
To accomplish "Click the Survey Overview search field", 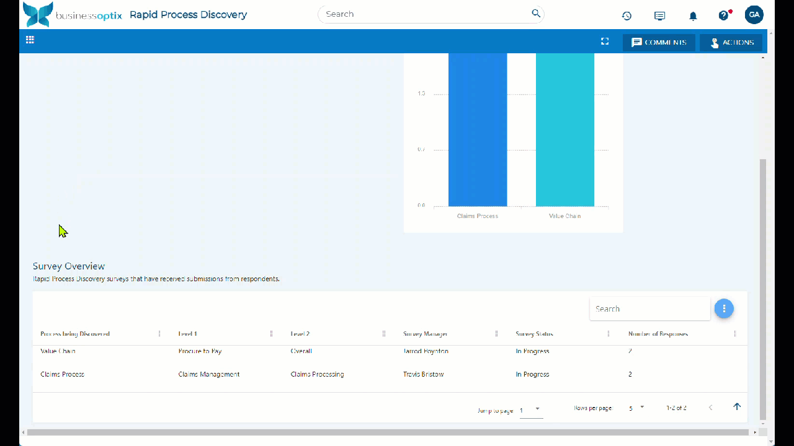I will (x=649, y=308).
